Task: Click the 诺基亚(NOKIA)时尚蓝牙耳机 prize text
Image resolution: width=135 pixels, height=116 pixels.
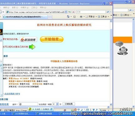Action: point(22,81)
